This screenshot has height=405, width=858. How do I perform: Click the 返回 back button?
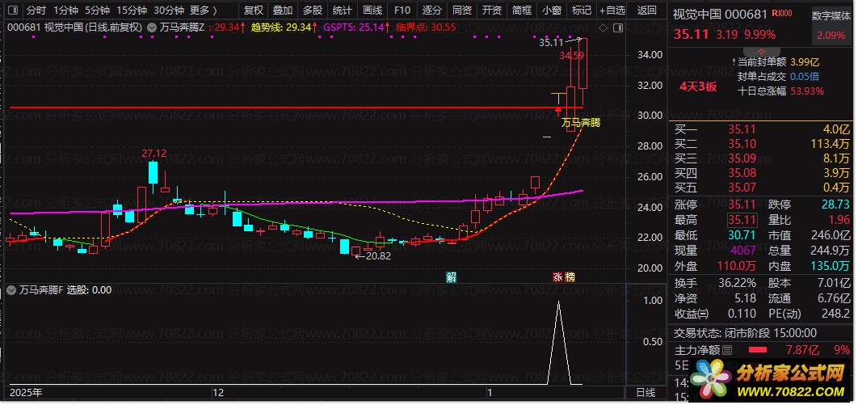[647, 10]
